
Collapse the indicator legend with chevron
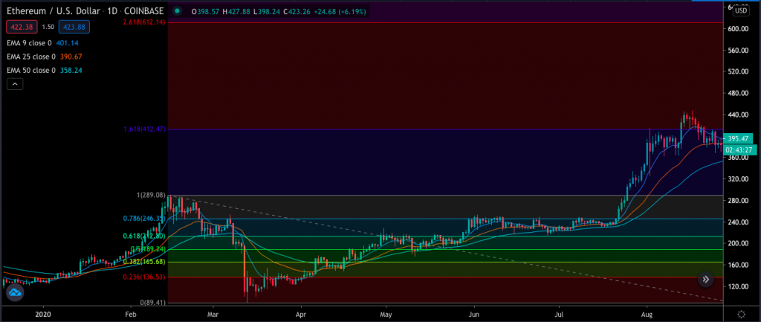tap(15, 86)
